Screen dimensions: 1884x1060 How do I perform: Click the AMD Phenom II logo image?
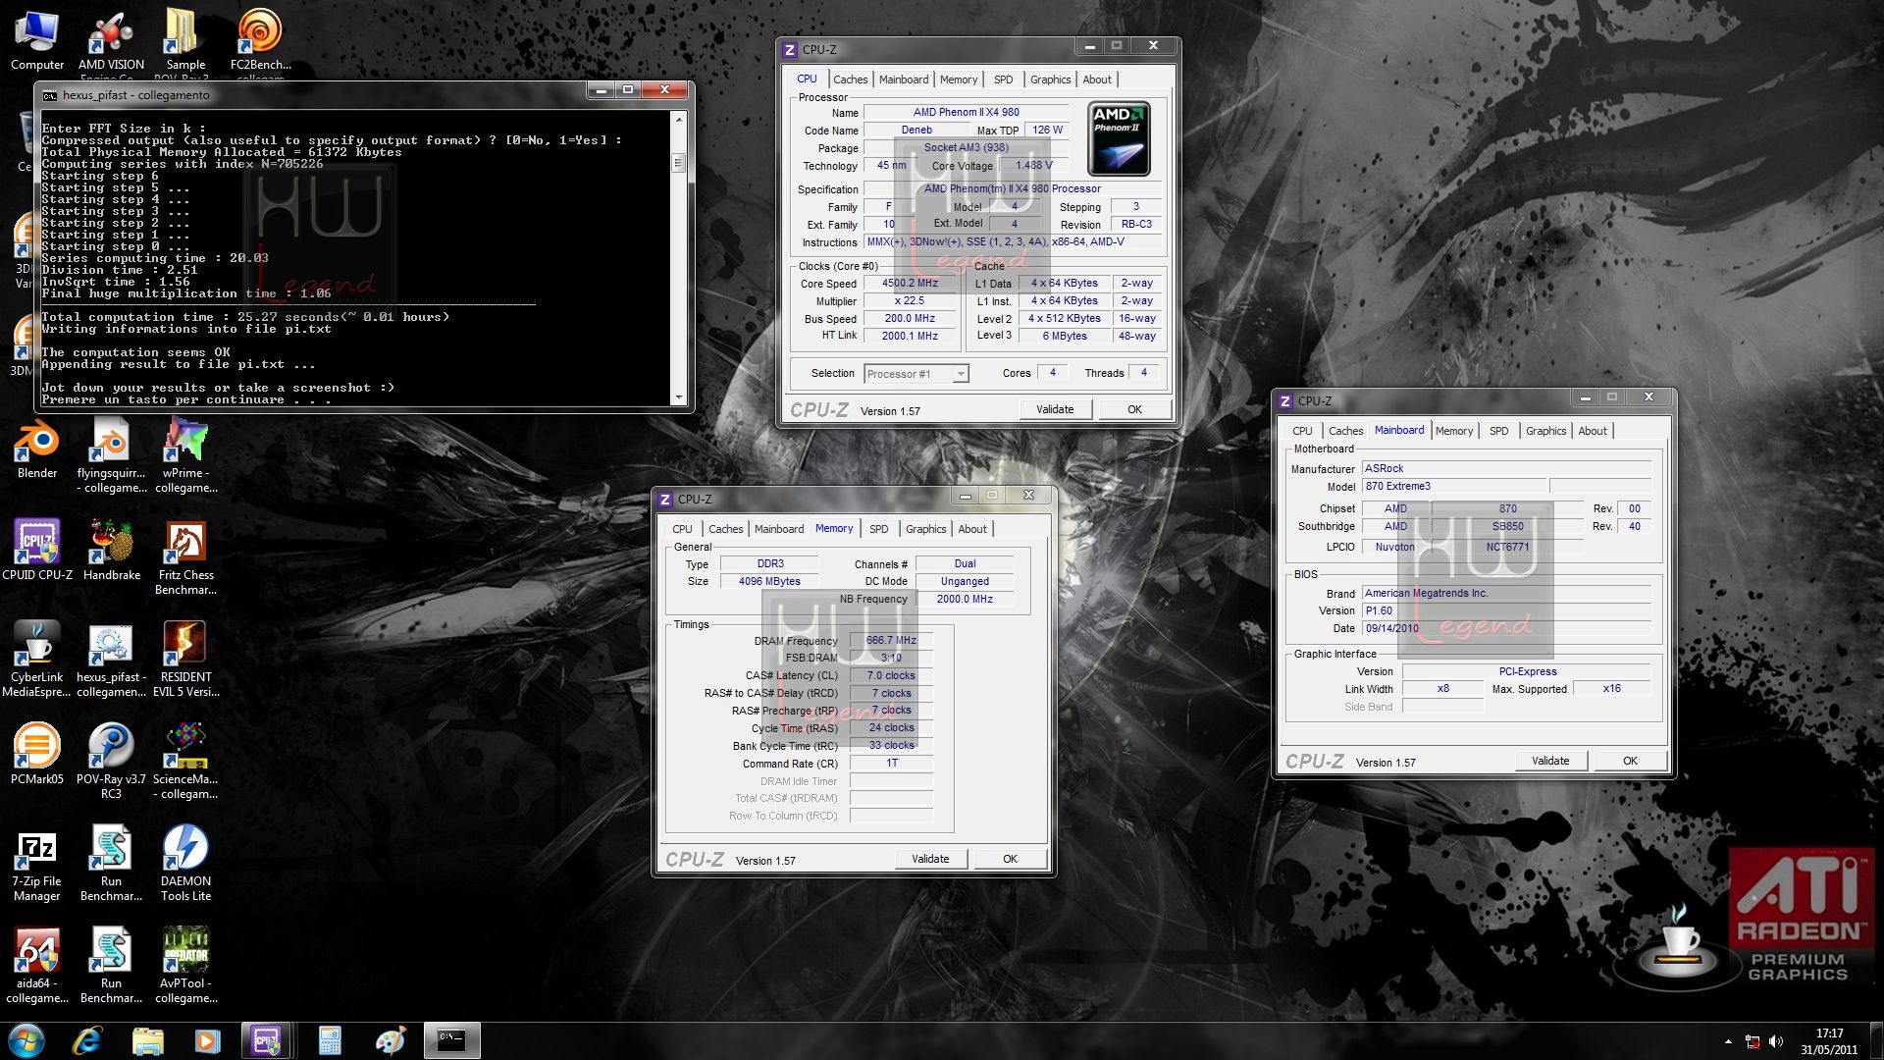[1119, 139]
